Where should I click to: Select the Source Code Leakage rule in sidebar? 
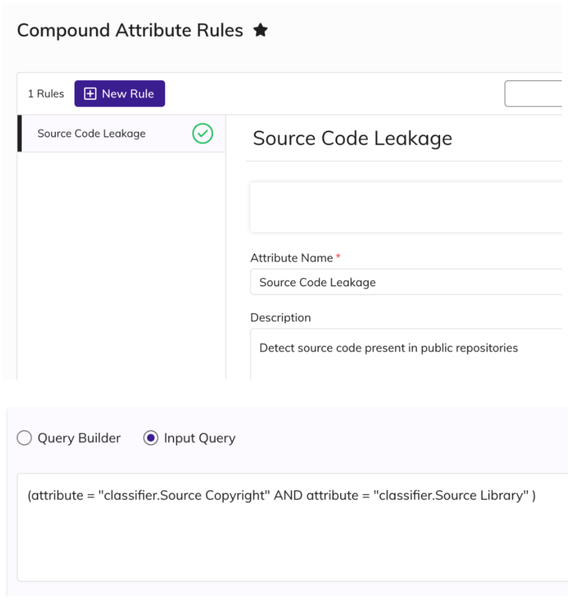coord(91,133)
